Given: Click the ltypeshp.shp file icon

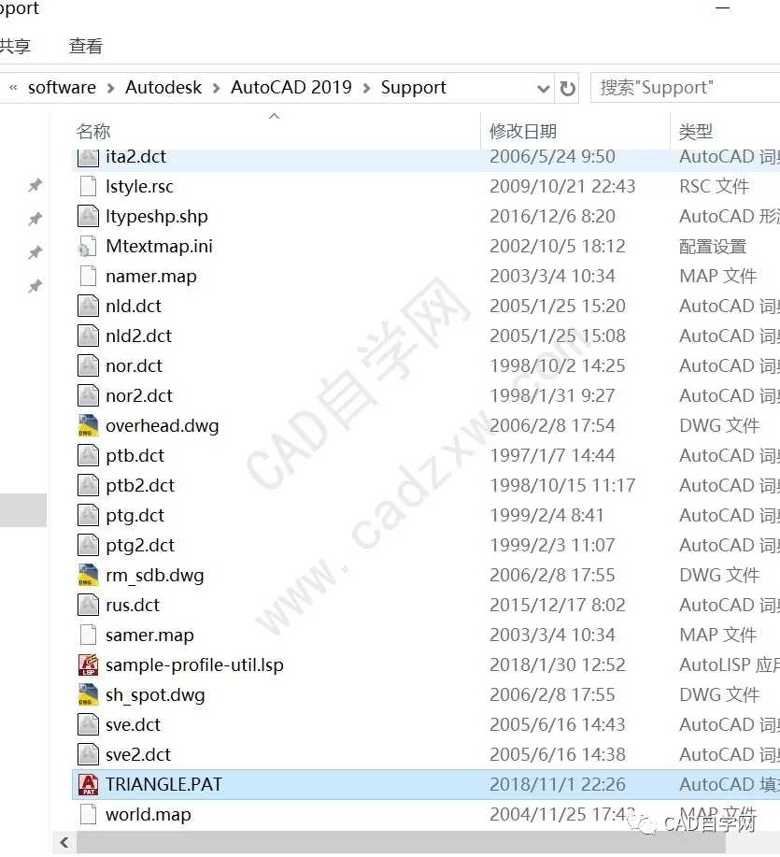Looking at the screenshot, I should 88,216.
